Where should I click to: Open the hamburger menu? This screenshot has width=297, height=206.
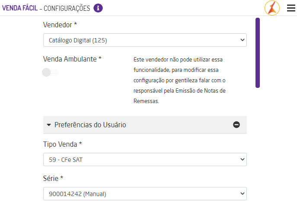(291, 8)
